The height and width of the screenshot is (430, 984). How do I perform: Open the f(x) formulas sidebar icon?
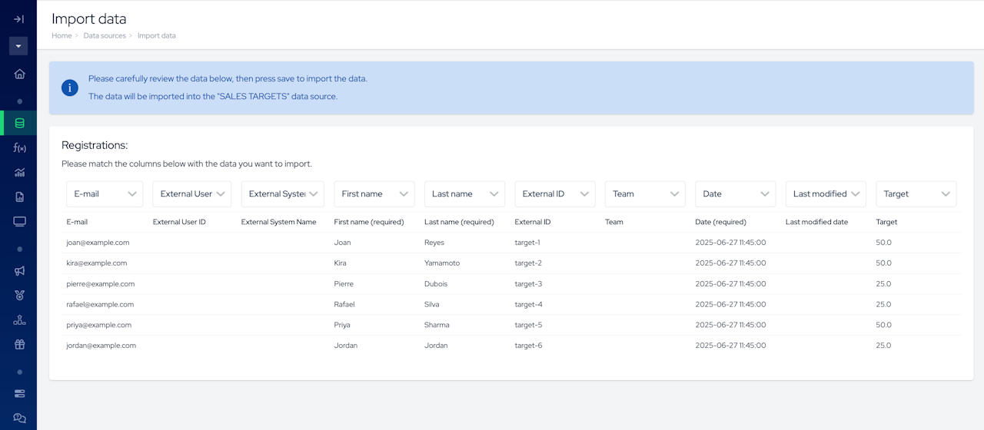coord(19,147)
